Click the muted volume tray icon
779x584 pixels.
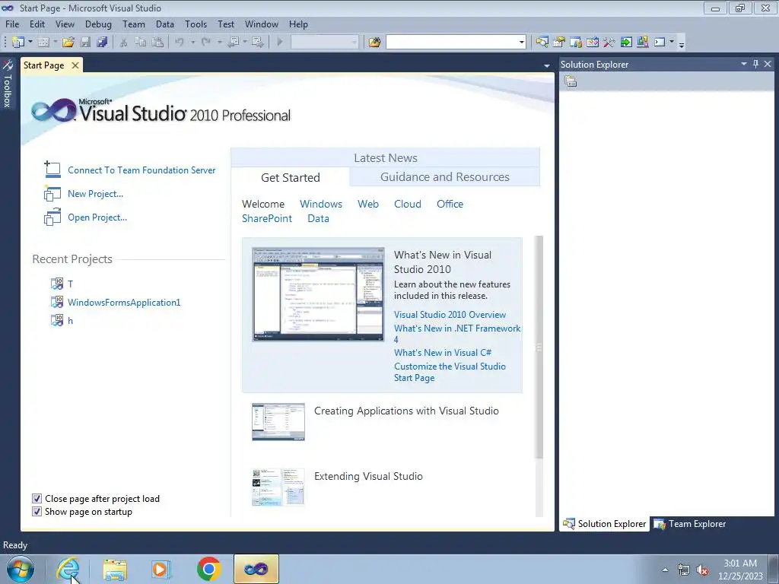click(x=702, y=570)
